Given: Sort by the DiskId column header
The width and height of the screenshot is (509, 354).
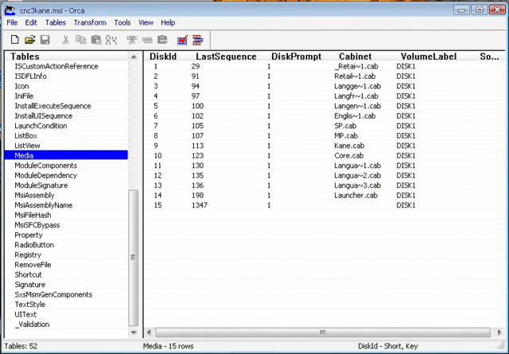Looking at the screenshot, I should coord(163,56).
